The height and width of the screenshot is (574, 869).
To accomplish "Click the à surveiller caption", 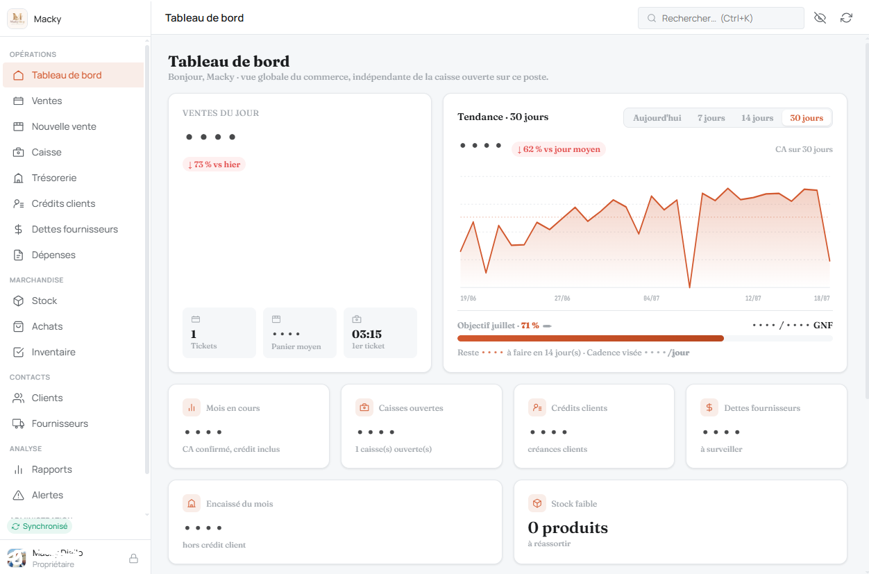I will (721, 449).
